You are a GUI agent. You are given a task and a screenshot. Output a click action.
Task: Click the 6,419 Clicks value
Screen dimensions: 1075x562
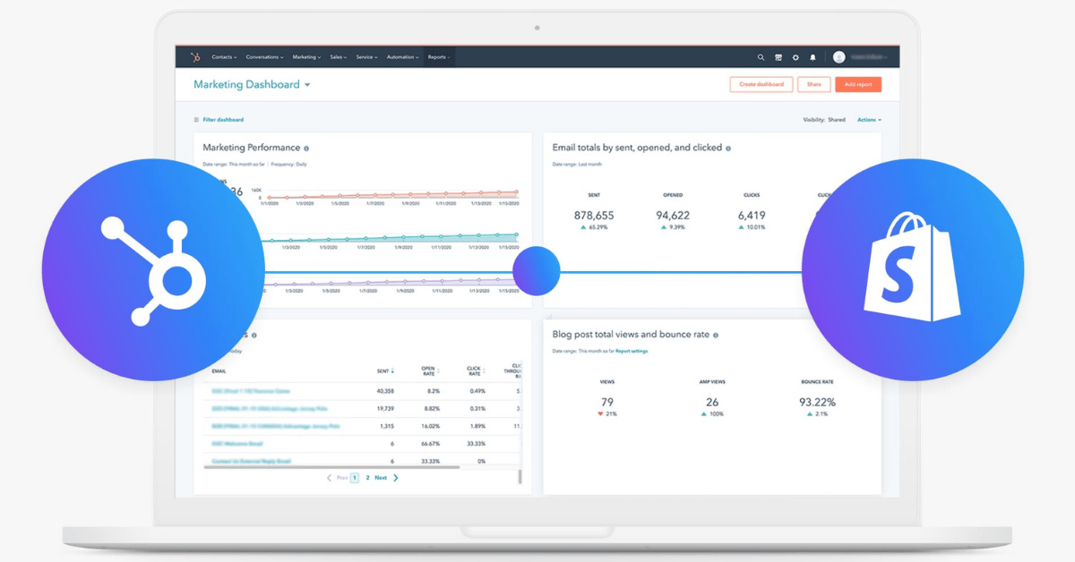tap(752, 216)
